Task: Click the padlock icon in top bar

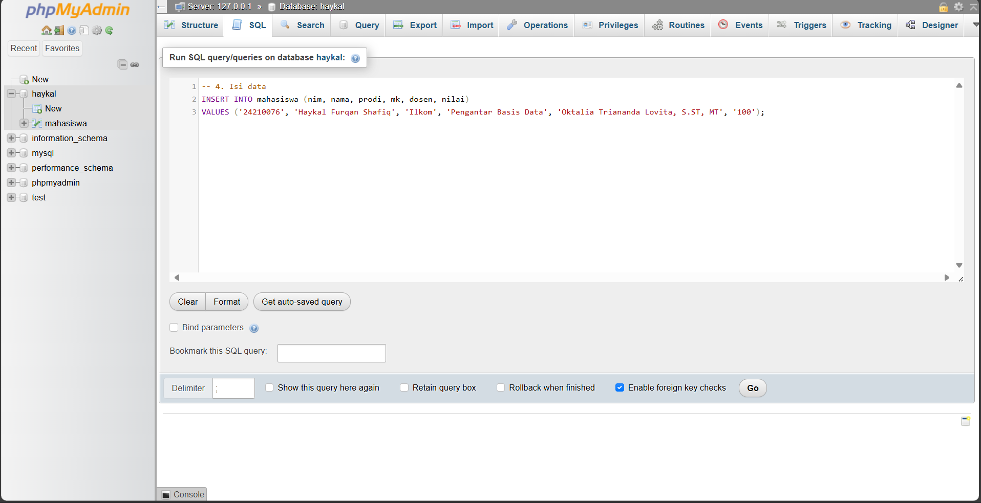Action: point(943,7)
